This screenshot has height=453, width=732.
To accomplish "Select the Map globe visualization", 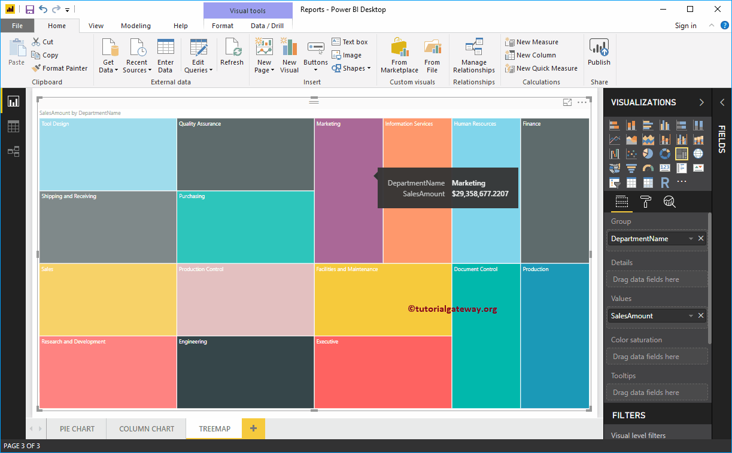I will [698, 154].
